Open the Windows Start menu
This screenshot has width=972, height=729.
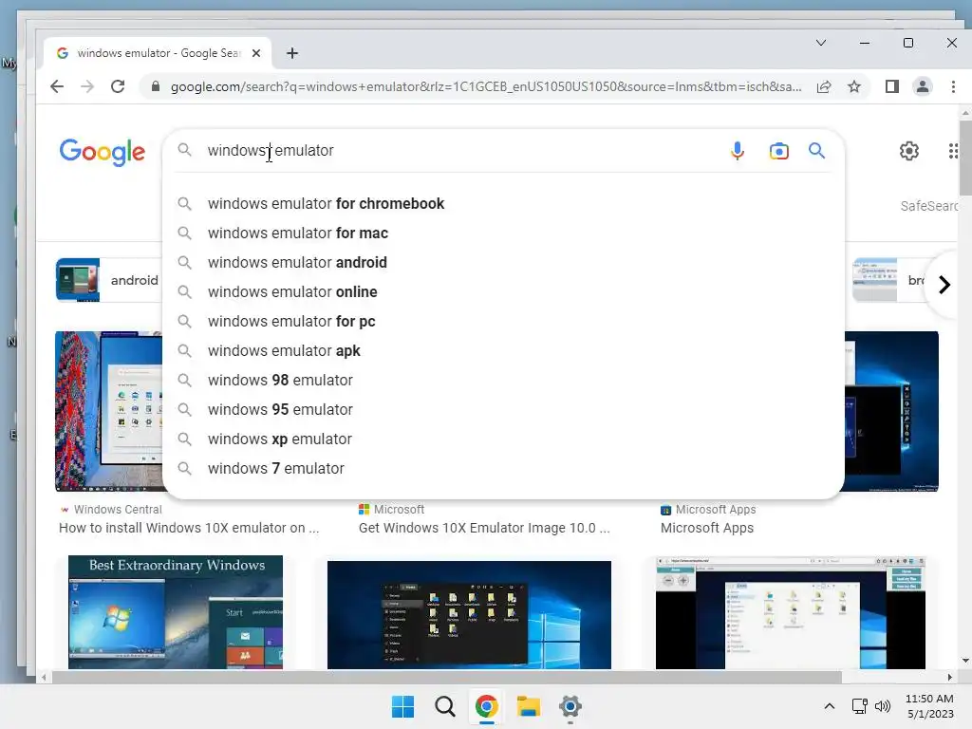coord(402,706)
